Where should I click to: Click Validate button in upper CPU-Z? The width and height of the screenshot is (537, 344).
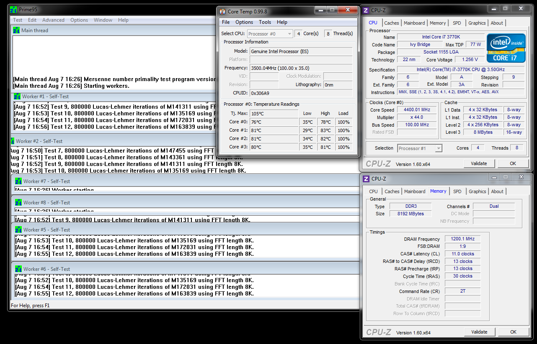(479, 163)
